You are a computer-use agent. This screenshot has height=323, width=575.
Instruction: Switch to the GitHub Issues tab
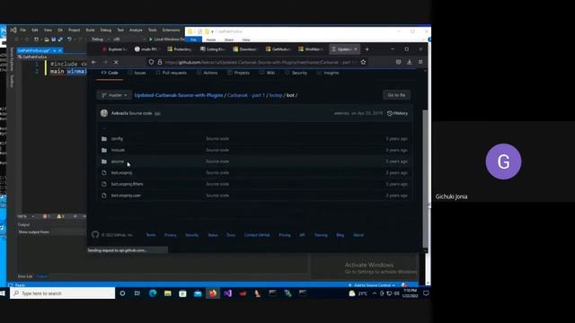pos(137,73)
